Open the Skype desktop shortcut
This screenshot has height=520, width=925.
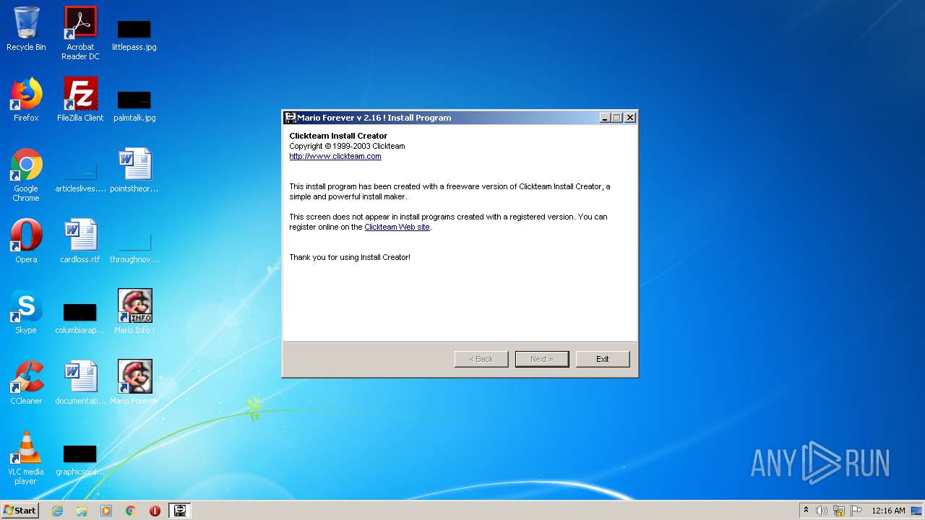26,312
